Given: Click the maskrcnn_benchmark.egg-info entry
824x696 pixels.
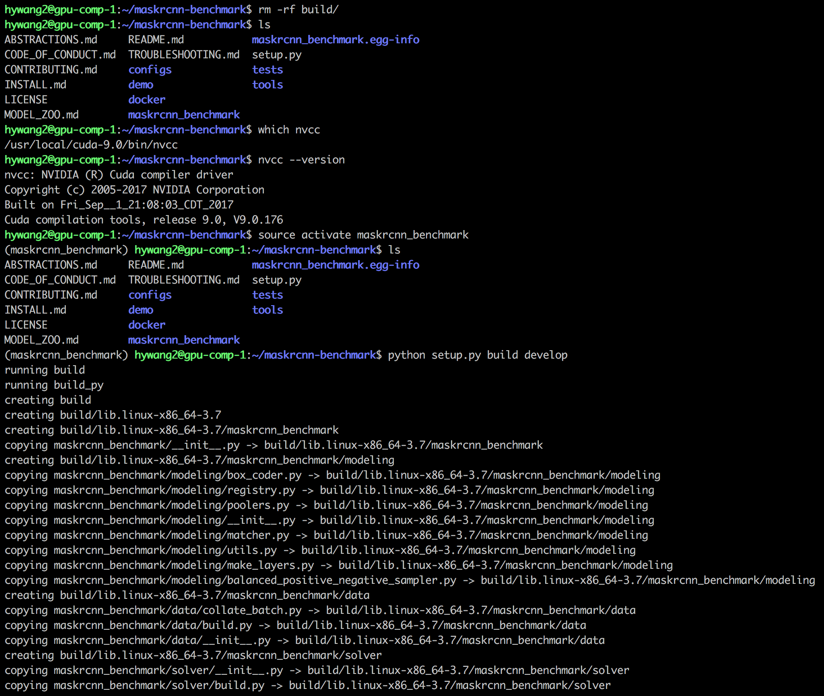Looking at the screenshot, I should 335,39.
